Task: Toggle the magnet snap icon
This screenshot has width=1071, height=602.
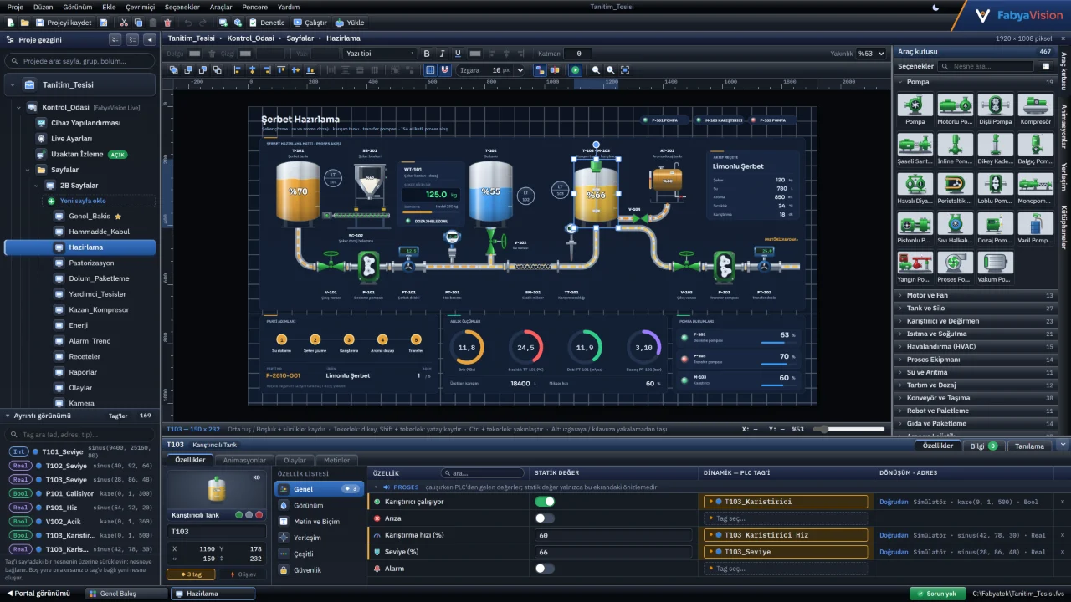Action: pos(444,70)
